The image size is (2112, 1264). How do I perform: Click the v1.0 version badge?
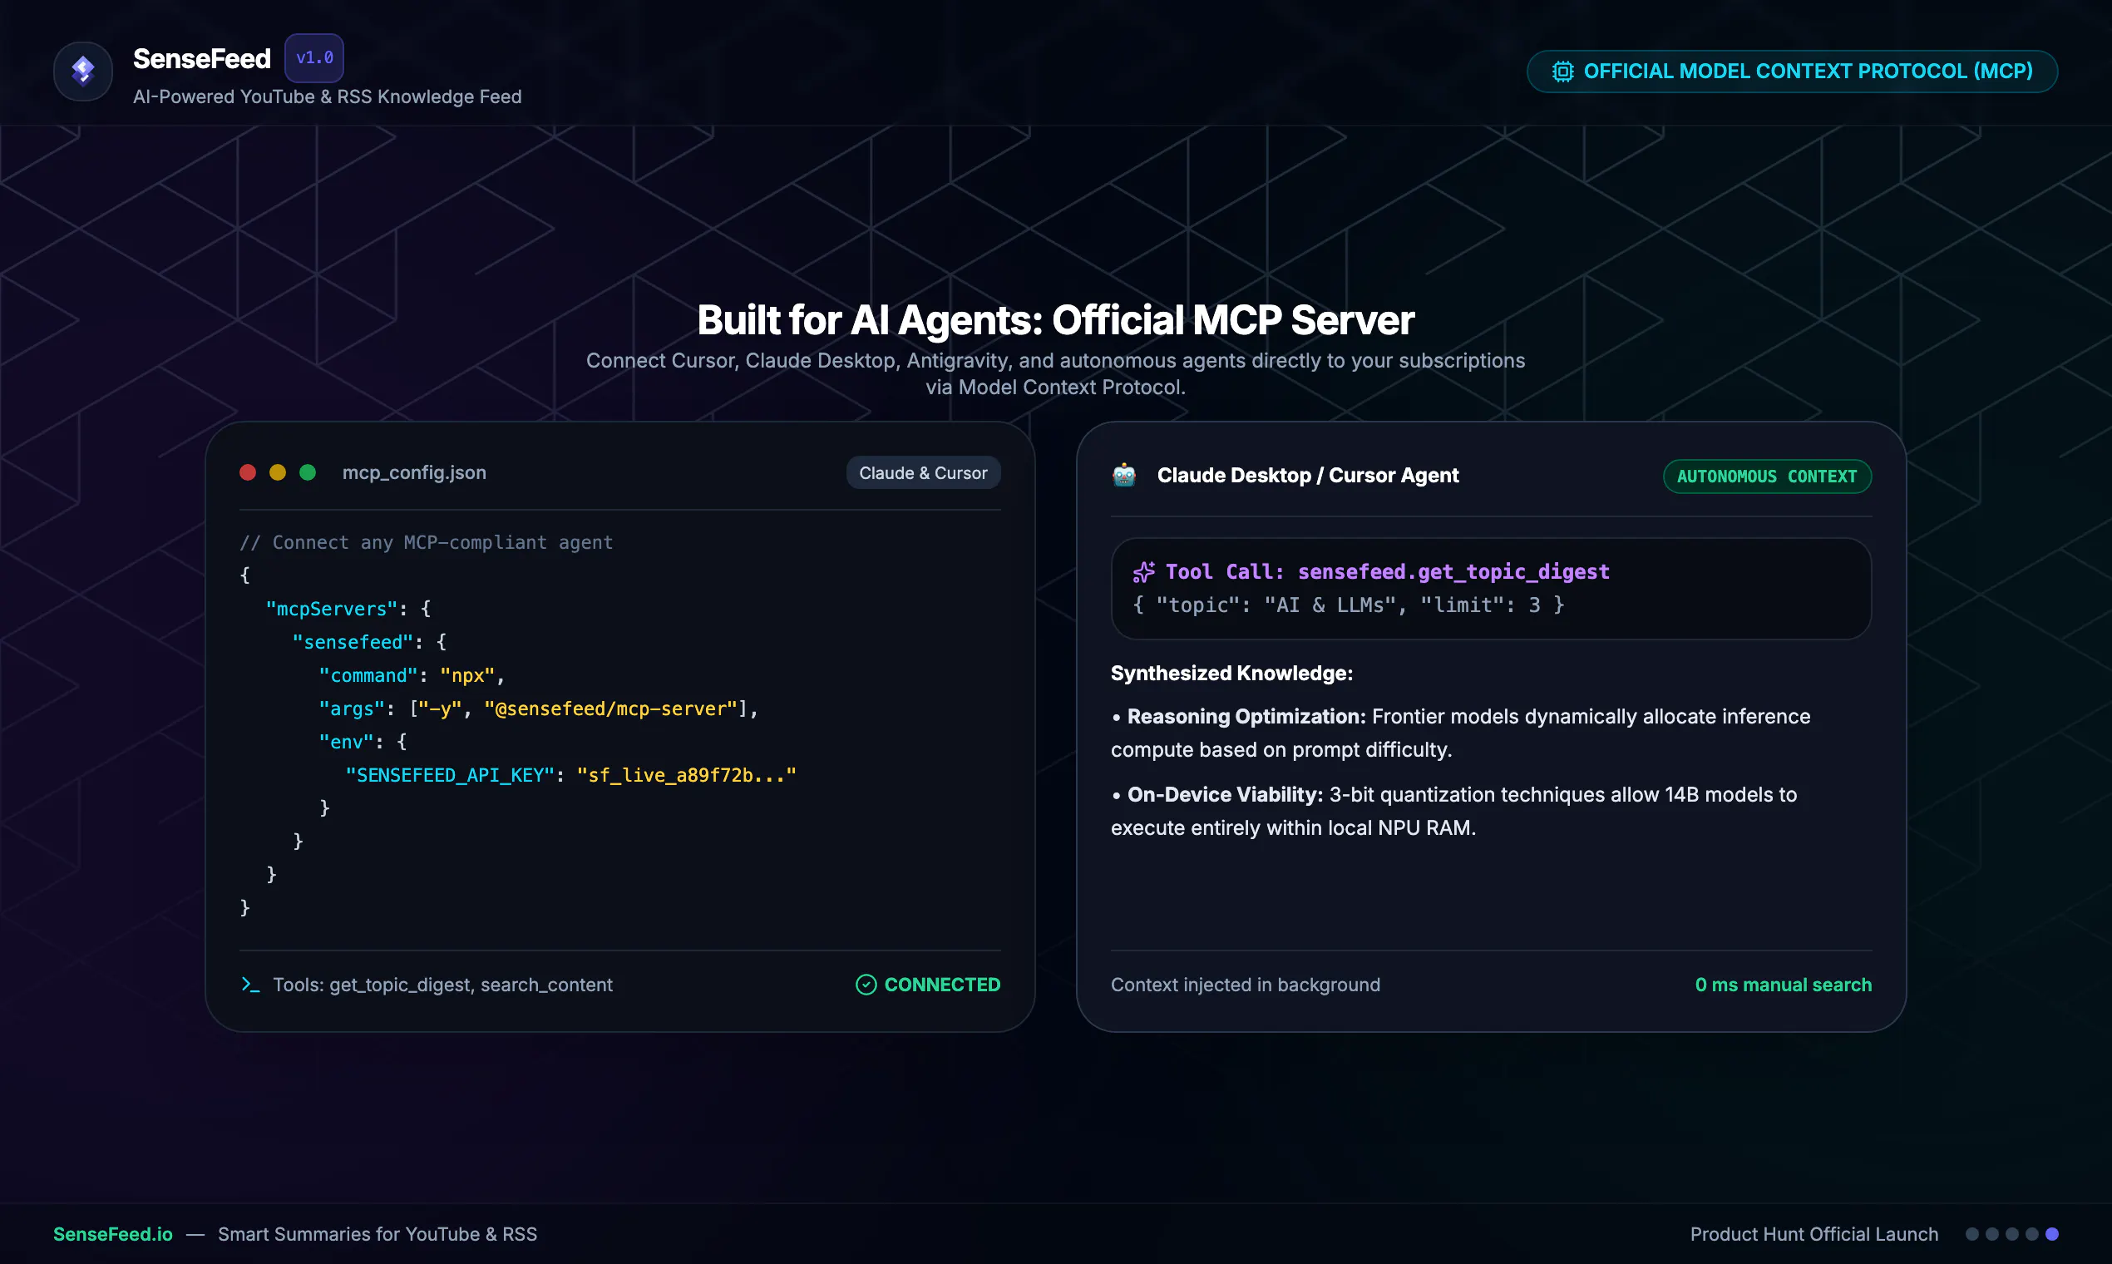pyautogui.click(x=314, y=58)
